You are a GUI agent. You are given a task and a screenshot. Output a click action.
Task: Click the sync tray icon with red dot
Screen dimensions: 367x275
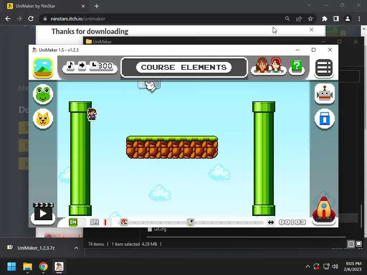[316, 266]
